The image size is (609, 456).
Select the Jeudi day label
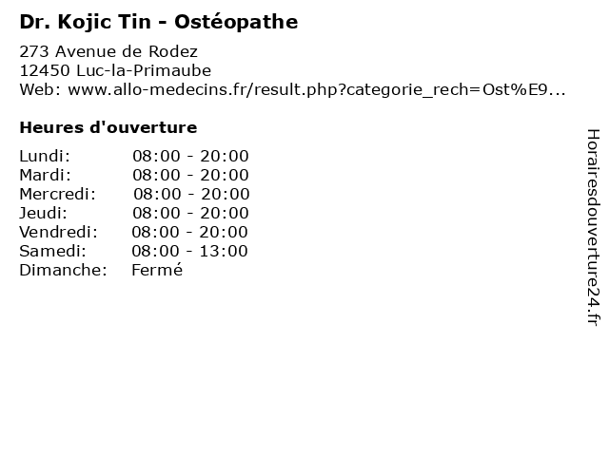pyautogui.click(x=43, y=213)
